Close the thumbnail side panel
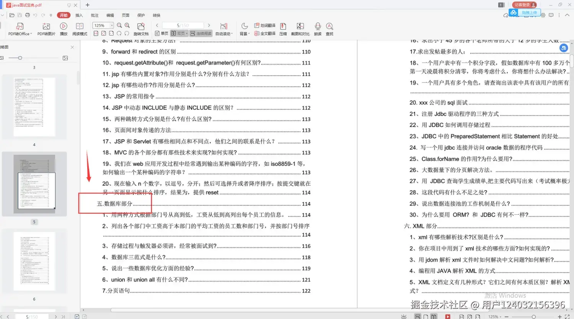 tap(72, 47)
